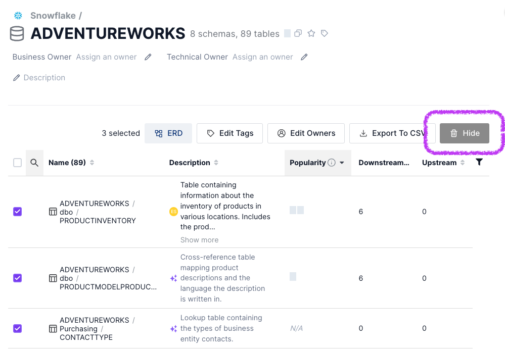The width and height of the screenshot is (505, 351).
Task: Uncheck the PRODUCTINVENTORY row checkbox
Action: click(18, 212)
